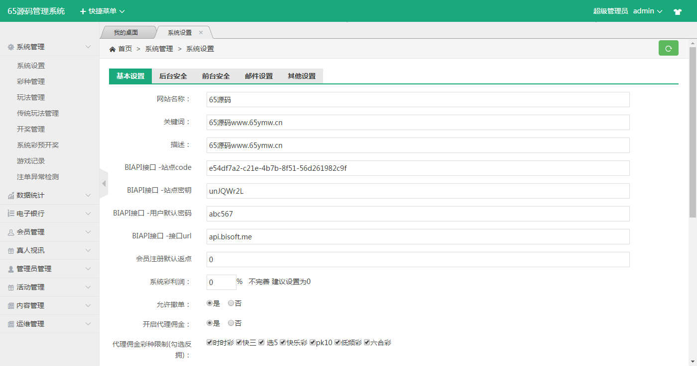
Task: Click the 系统彩利润 percent input
Action: [222, 282]
